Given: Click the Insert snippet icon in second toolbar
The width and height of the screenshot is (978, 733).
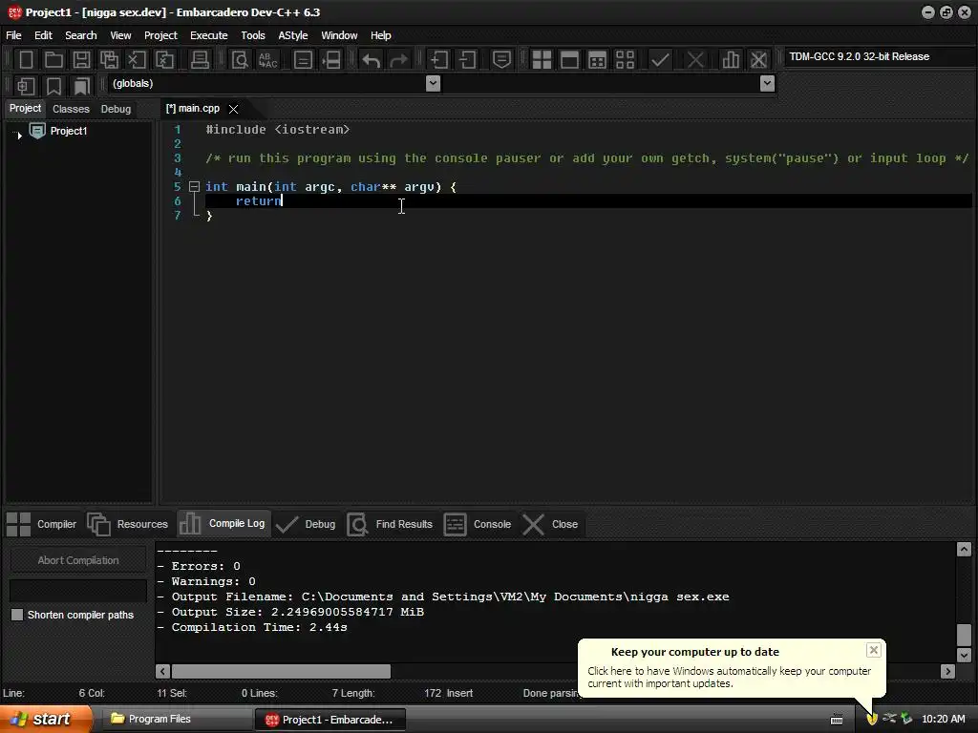Looking at the screenshot, I should (26, 85).
